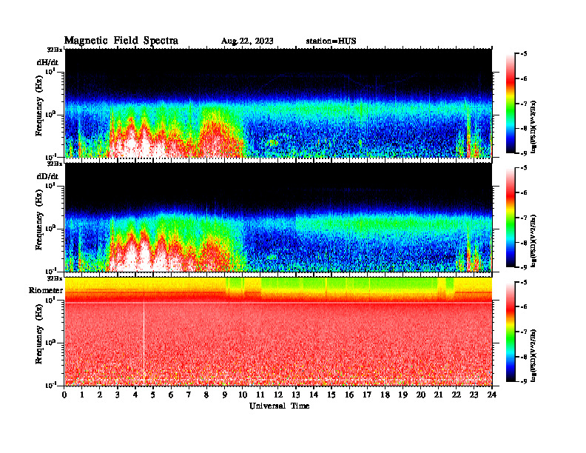This screenshot has height=453, width=586.
Task: Click hour tick label "17" on time axis
Action: pos(367,395)
